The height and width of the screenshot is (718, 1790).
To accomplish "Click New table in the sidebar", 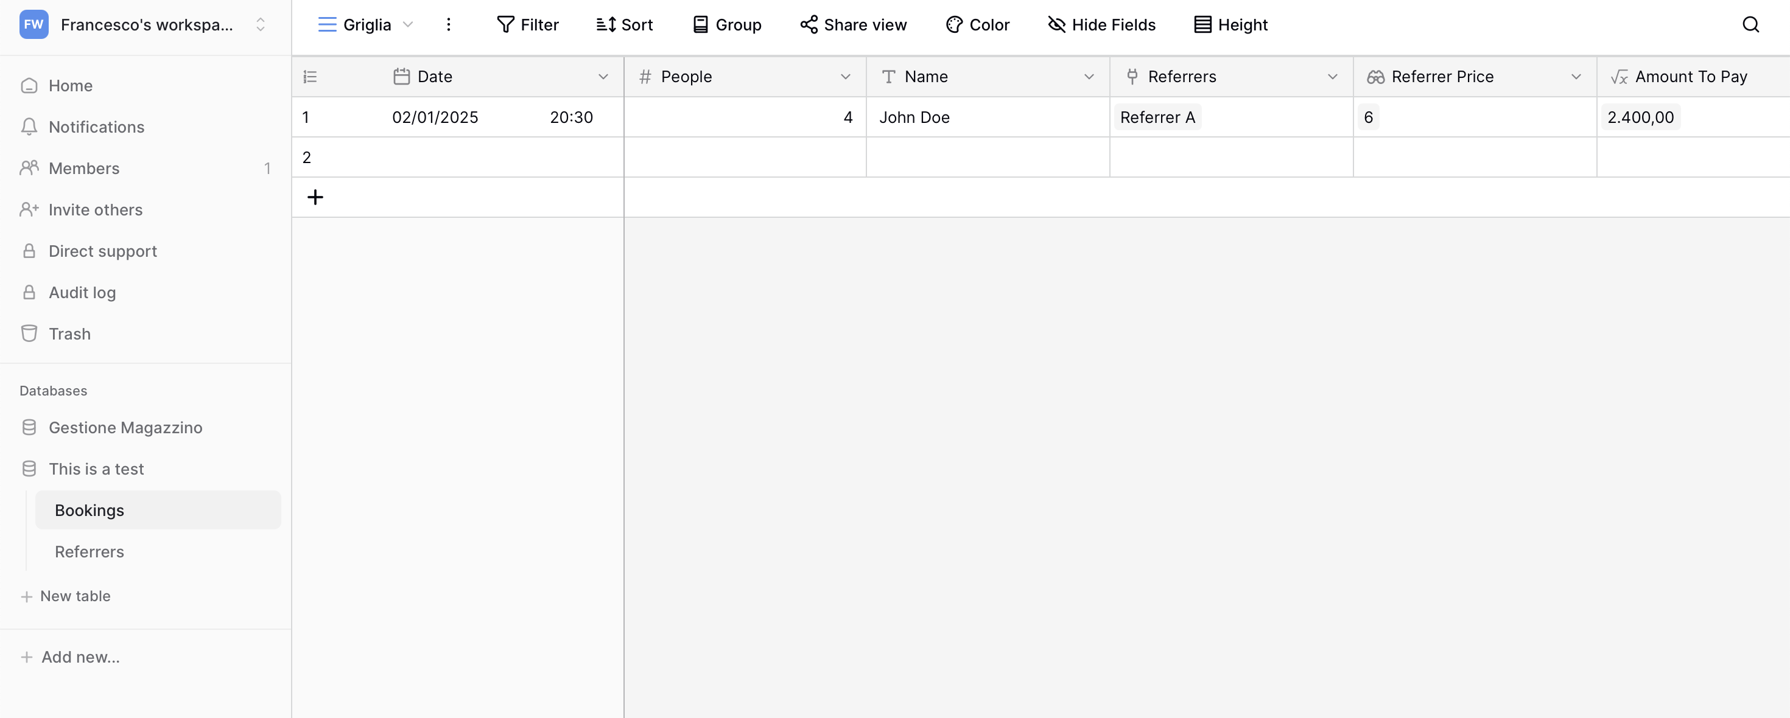I will (x=74, y=596).
